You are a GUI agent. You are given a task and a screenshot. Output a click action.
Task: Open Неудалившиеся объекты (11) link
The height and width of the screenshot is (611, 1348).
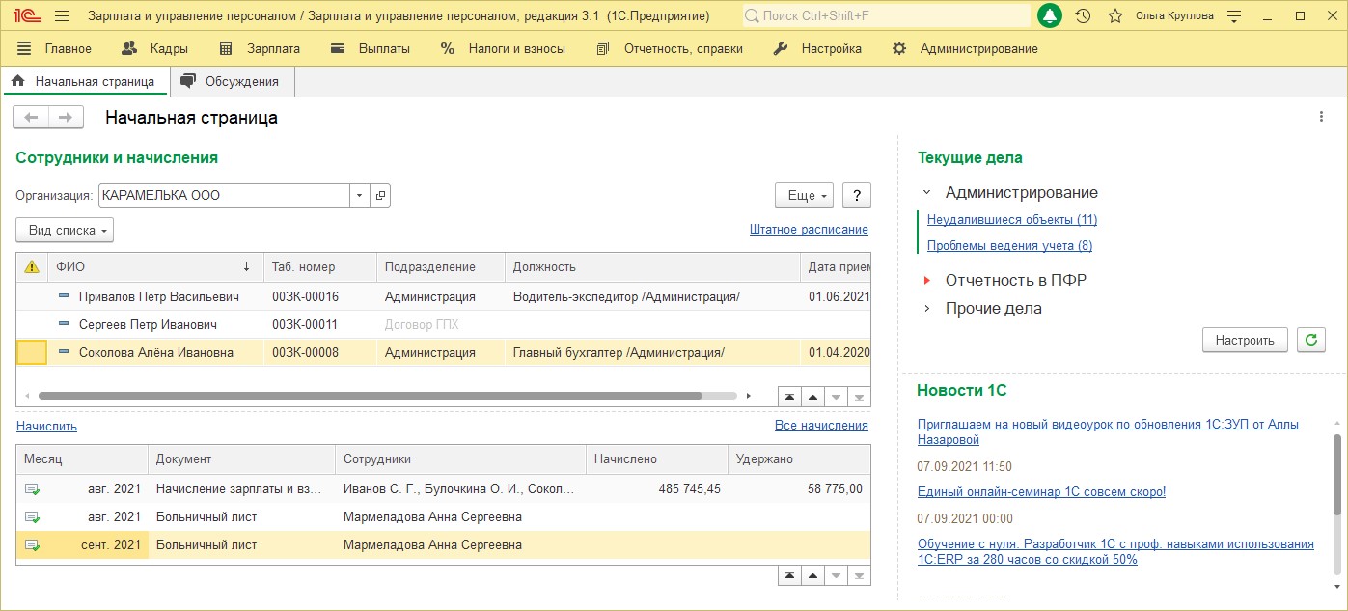click(x=1012, y=219)
